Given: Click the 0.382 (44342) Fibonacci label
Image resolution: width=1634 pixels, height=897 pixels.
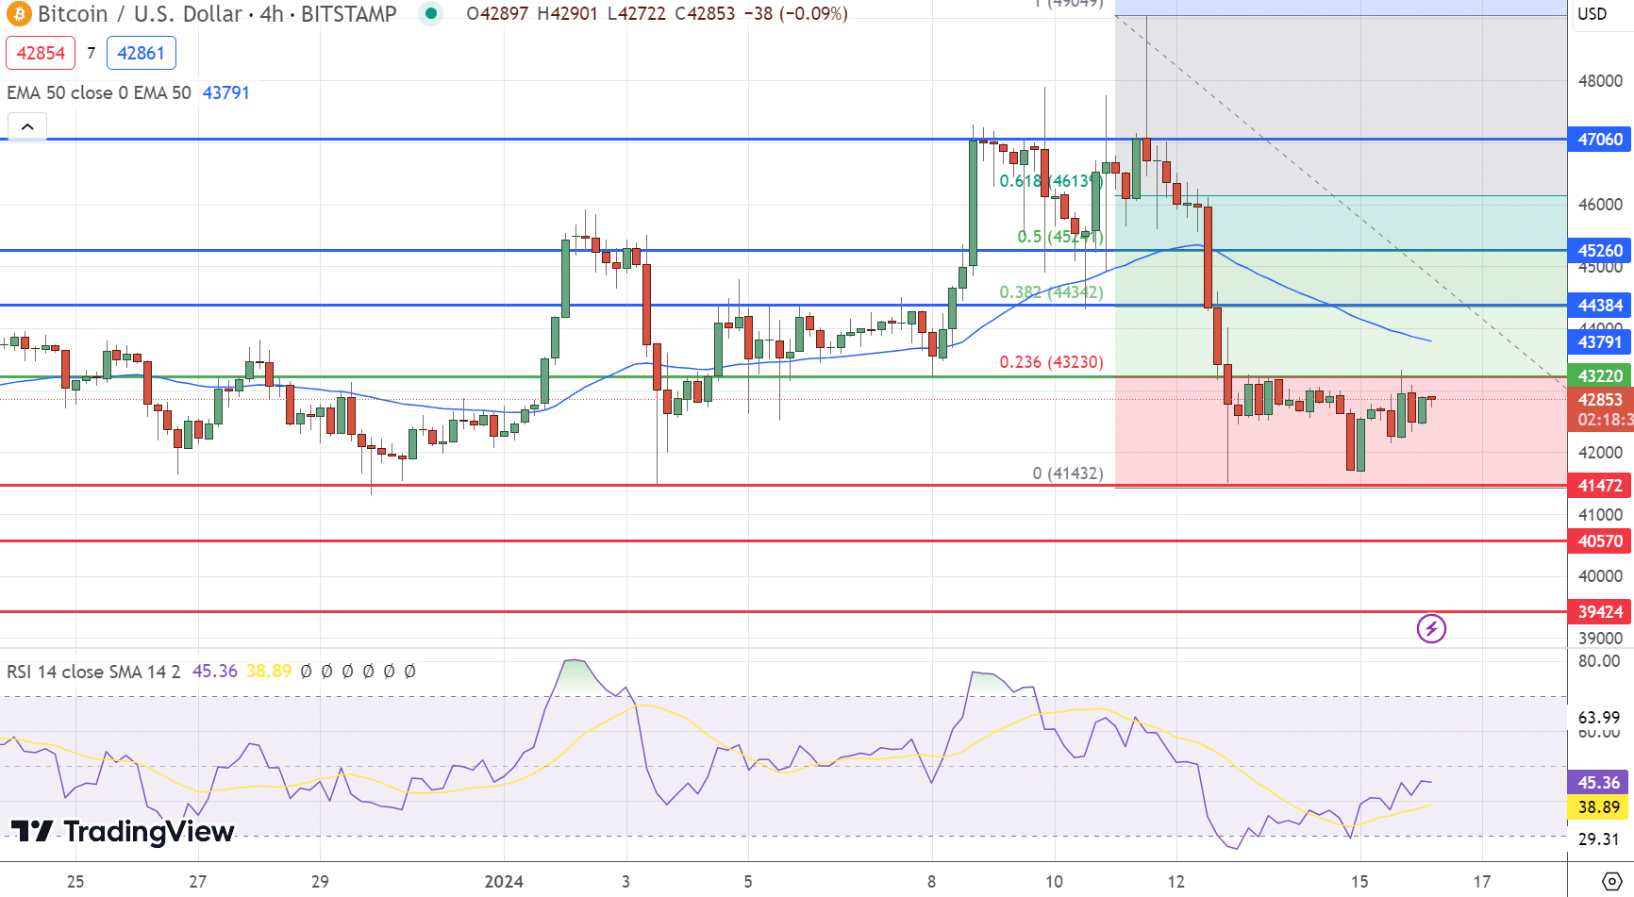Looking at the screenshot, I should point(1051,292).
